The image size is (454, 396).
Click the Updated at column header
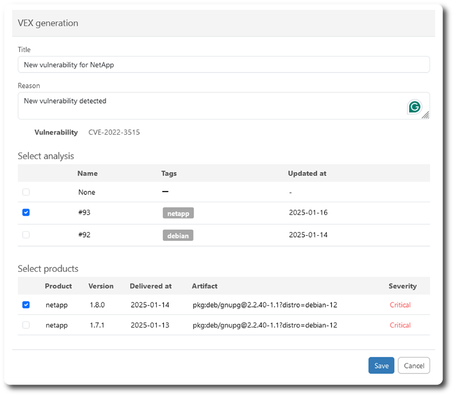pos(307,173)
